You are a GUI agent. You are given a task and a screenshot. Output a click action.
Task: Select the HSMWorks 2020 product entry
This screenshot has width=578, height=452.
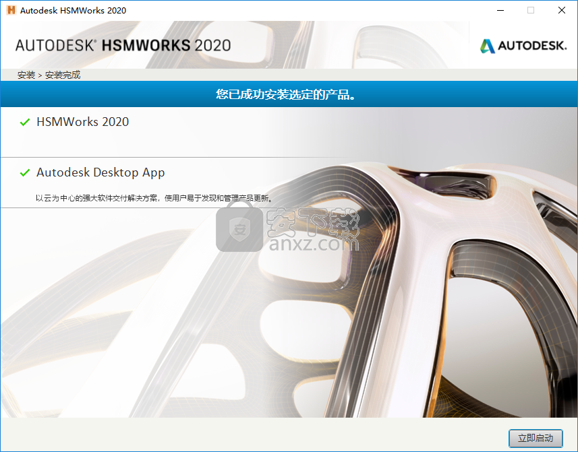tap(82, 122)
